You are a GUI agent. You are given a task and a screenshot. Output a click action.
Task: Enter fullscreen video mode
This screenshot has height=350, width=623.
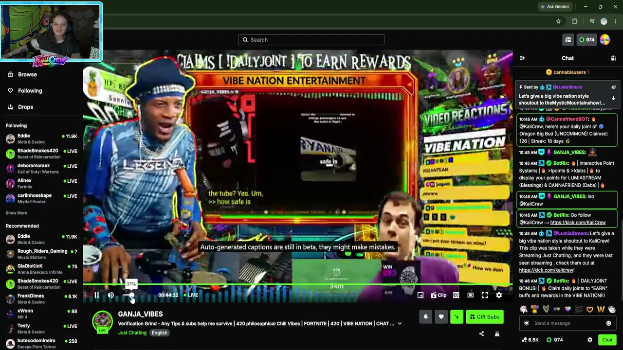[x=485, y=295]
